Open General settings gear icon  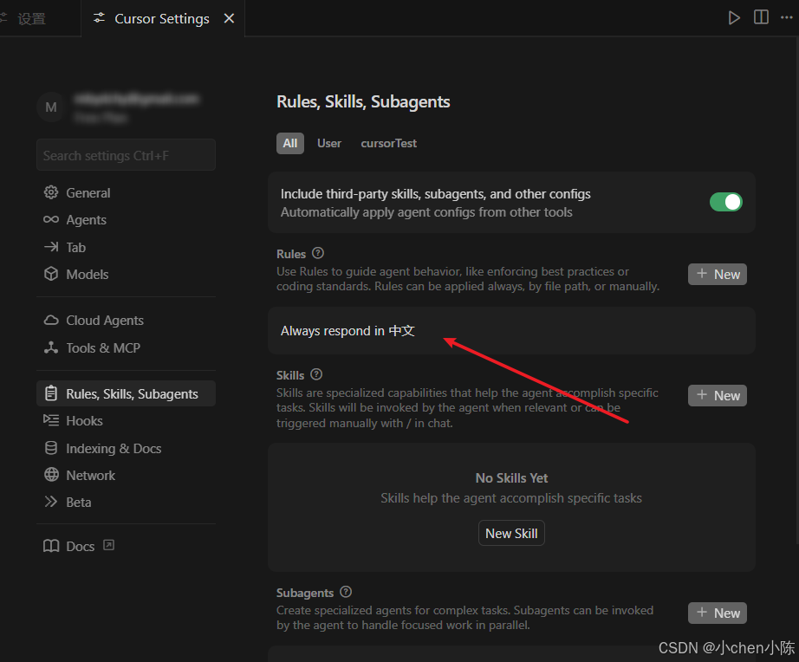click(x=51, y=192)
